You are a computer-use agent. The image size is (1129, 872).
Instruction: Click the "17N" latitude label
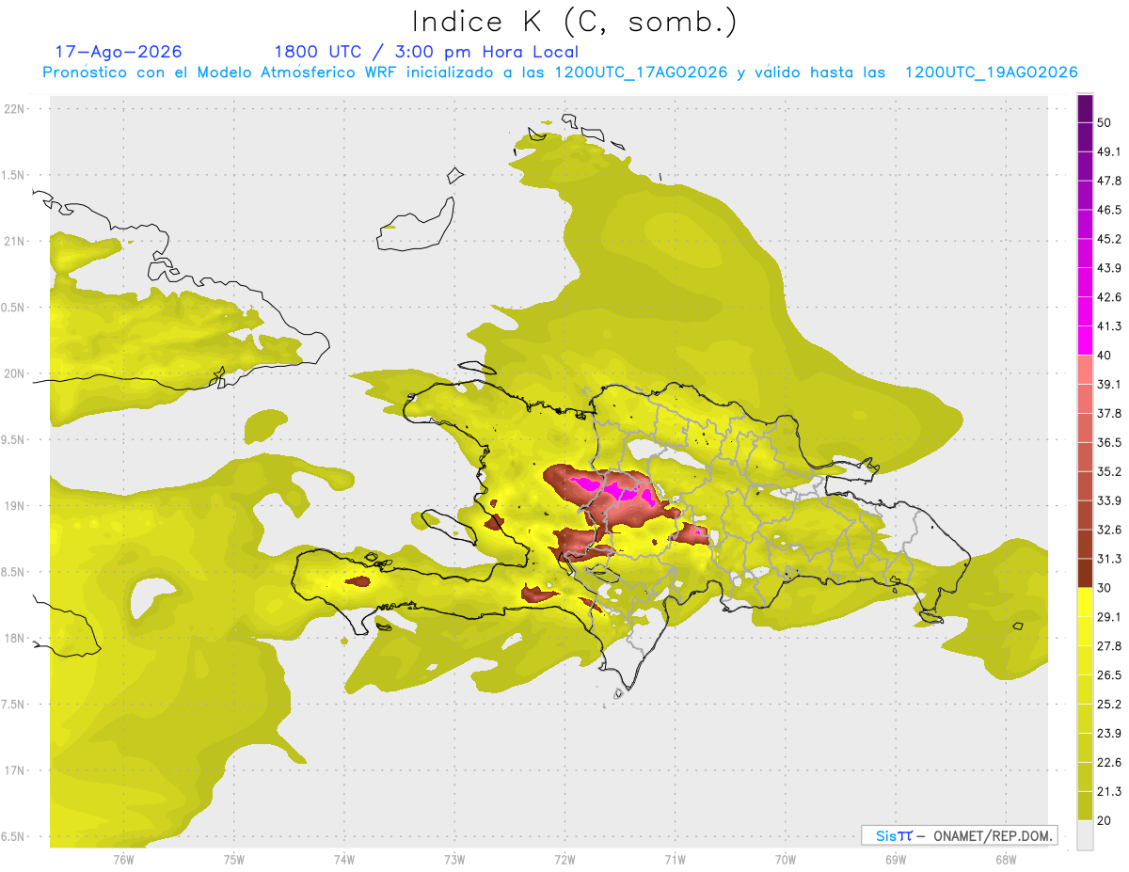(x=16, y=771)
